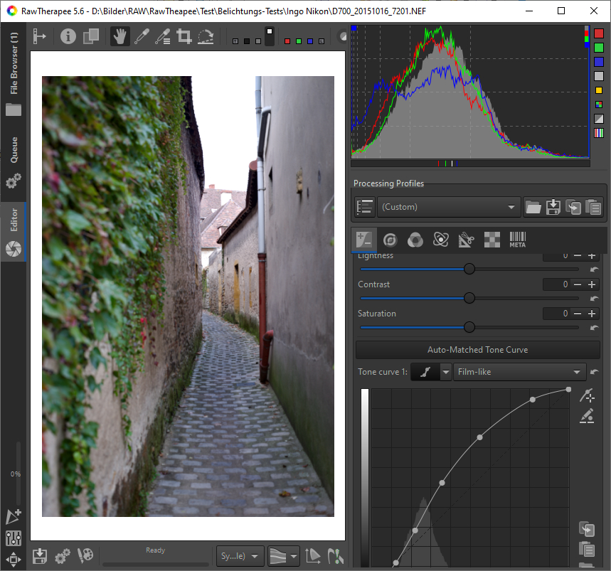Select the Straighten rotate tool
The height and width of the screenshot is (571, 611).
206,36
